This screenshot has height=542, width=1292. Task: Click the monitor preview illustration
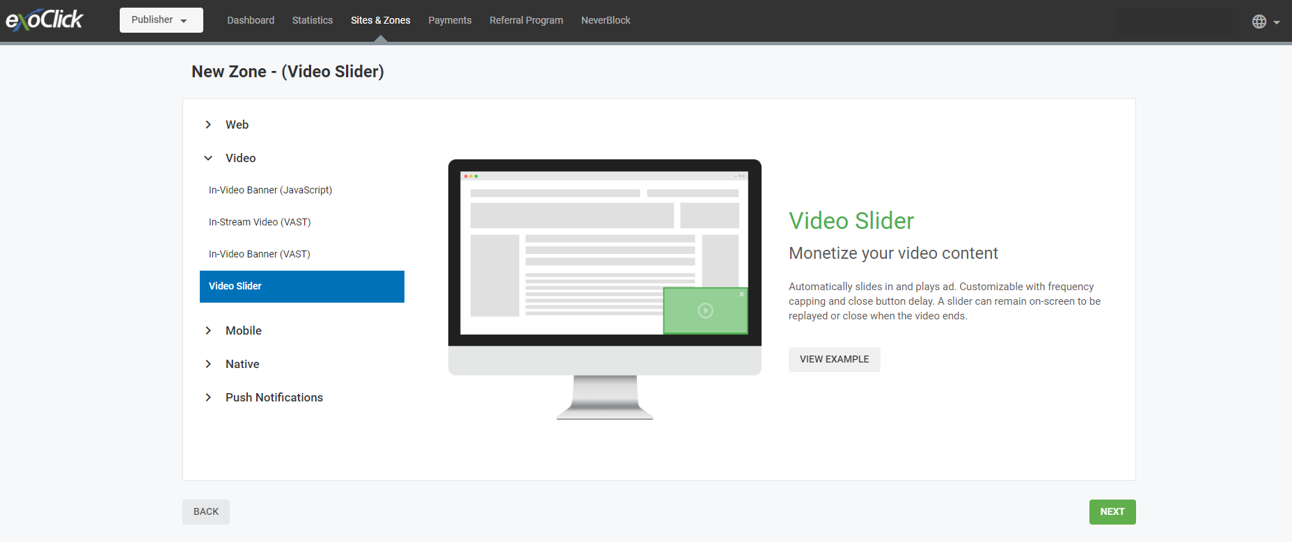tap(605, 289)
